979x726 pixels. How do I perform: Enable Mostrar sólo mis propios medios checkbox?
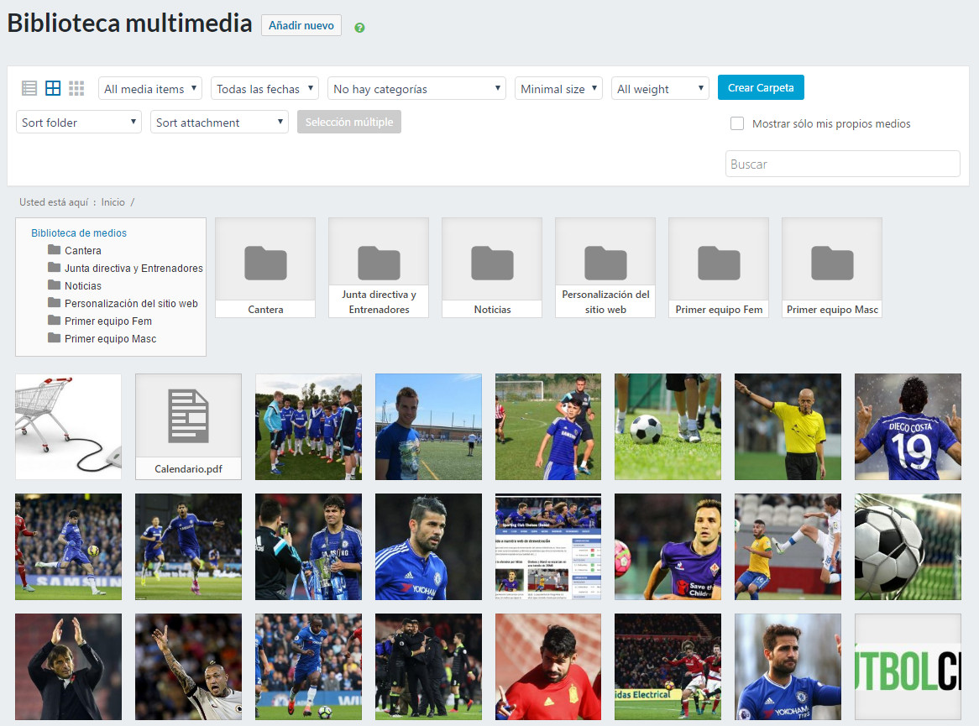coord(737,123)
